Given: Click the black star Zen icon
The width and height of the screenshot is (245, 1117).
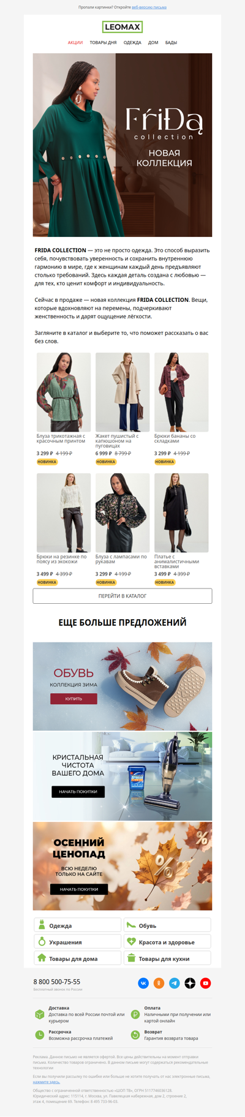Looking at the screenshot, I should pyautogui.click(x=190, y=983).
